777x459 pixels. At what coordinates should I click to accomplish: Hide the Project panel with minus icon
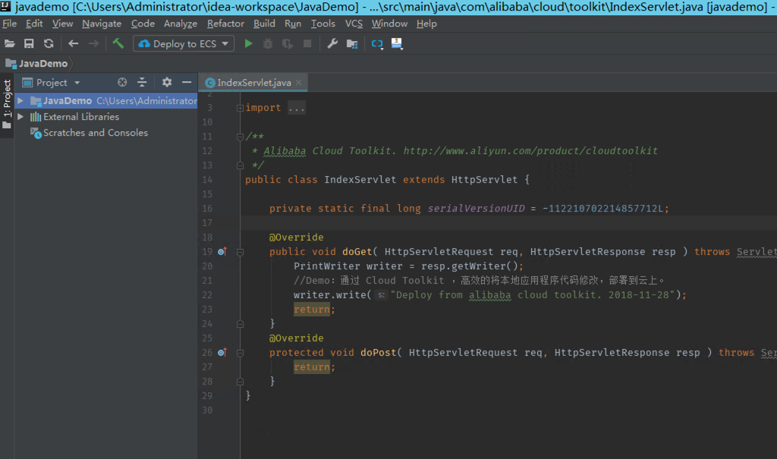[x=187, y=82]
